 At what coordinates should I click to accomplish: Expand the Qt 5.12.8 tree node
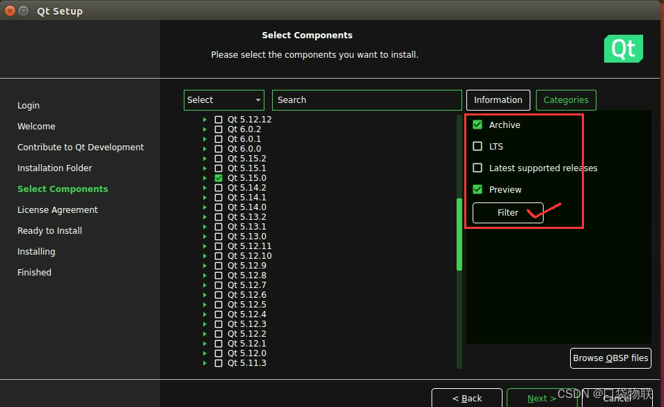(205, 276)
